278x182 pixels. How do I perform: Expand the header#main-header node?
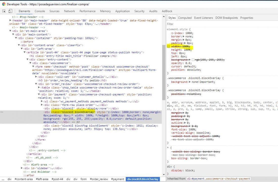(x=10, y=20)
